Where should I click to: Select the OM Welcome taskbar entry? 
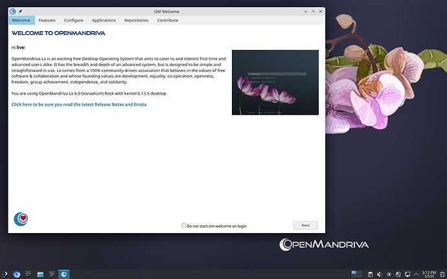[x=64, y=274]
